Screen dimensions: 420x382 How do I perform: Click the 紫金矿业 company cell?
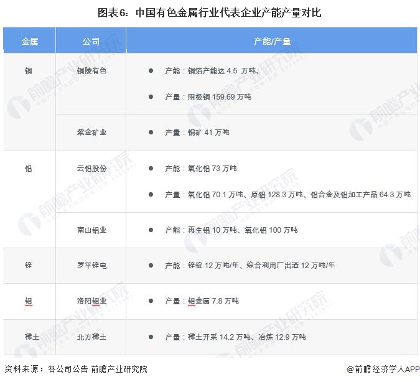coord(91,132)
